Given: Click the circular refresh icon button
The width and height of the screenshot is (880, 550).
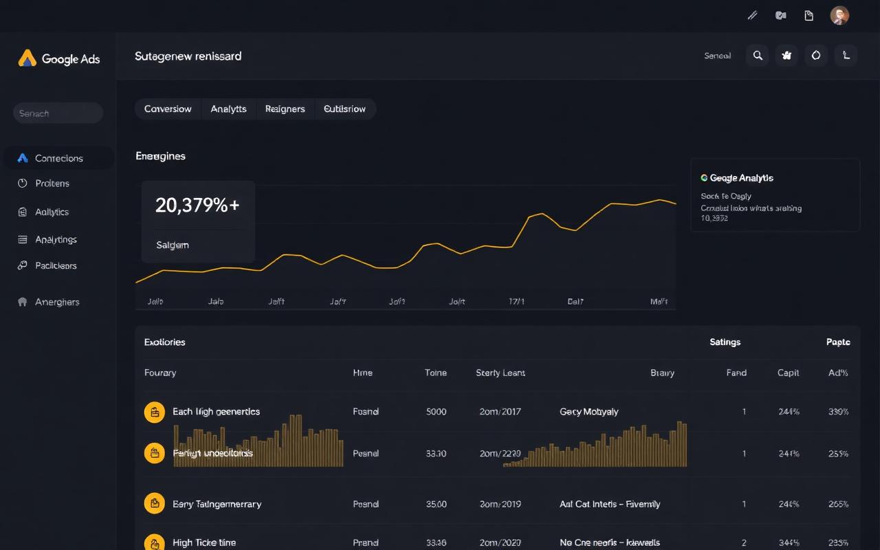Looking at the screenshot, I should tap(816, 56).
